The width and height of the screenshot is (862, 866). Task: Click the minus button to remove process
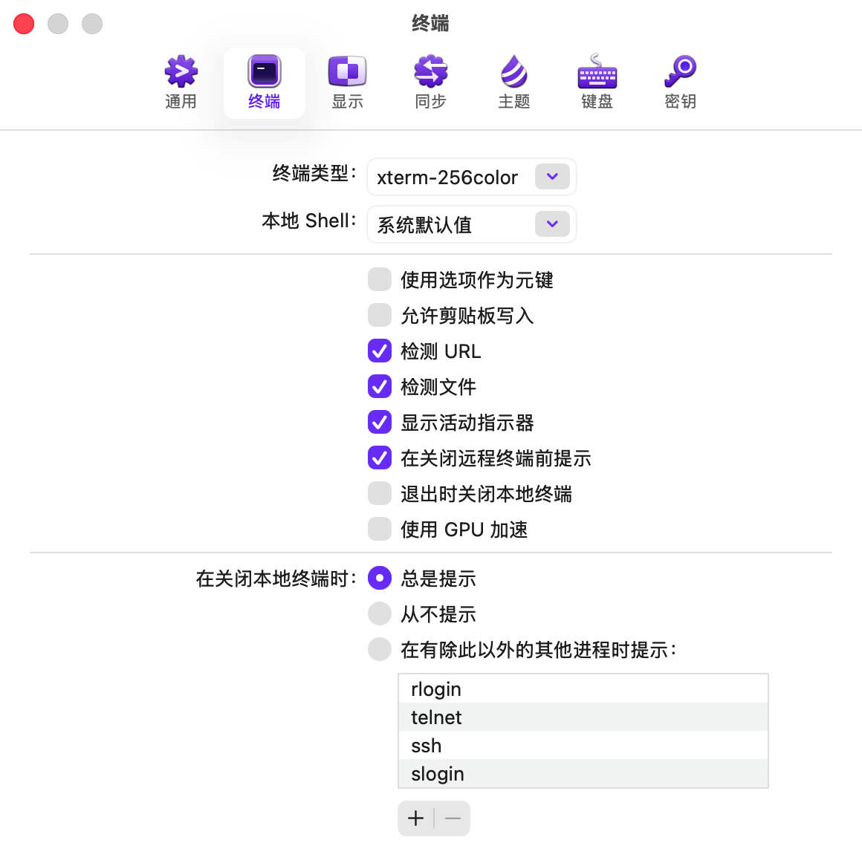[x=453, y=818]
